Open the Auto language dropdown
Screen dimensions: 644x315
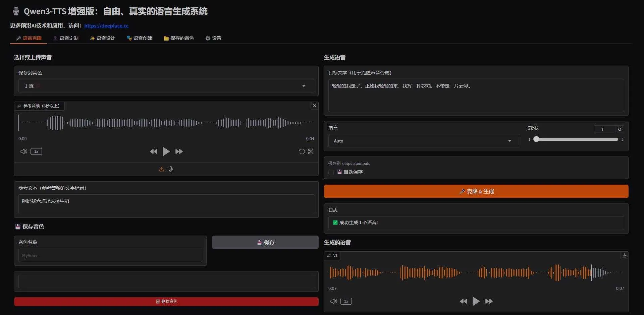pos(423,141)
